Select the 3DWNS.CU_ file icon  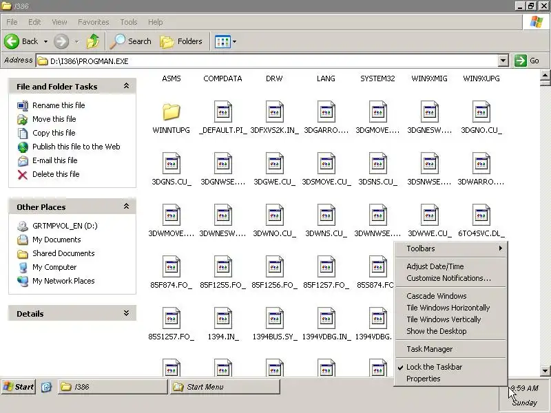point(326,215)
